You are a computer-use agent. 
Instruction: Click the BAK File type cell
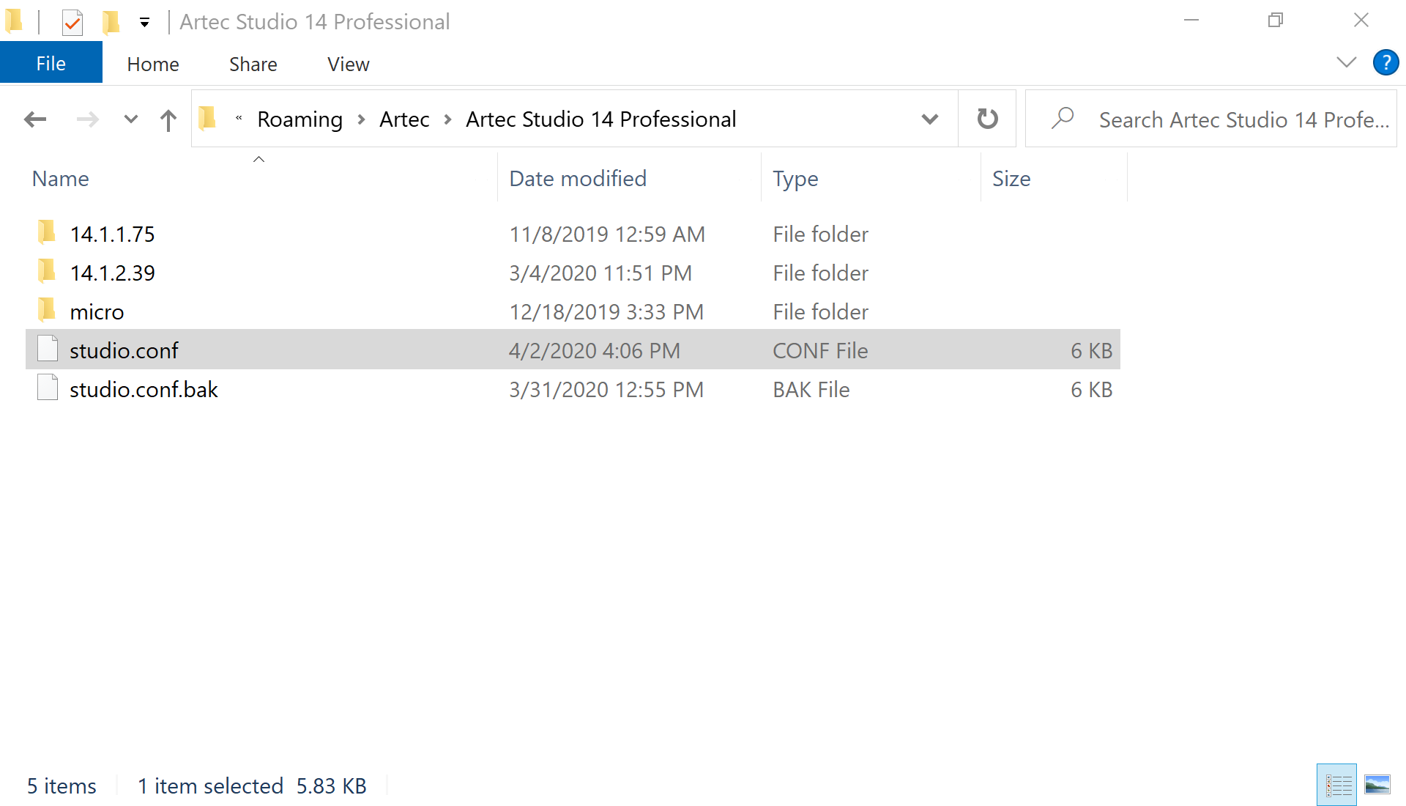(x=811, y=390)
